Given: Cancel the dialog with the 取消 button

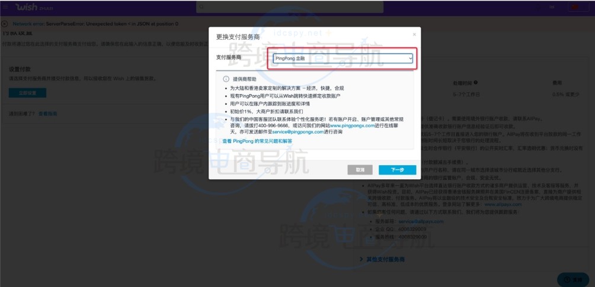Looking at the screenshot, I should coord(360,170).
